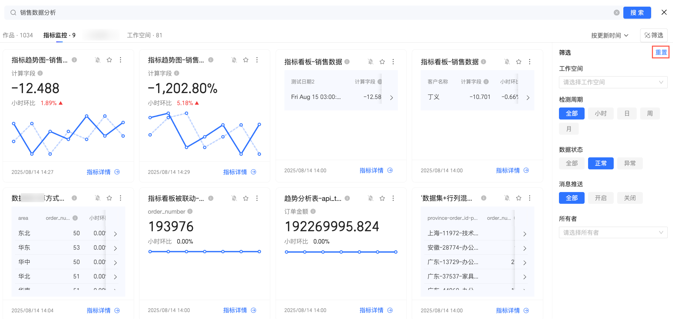This screenshot has height=319, width=673.
Task: Select 小时 detection period filter
Action: click(x=601, y=114)
